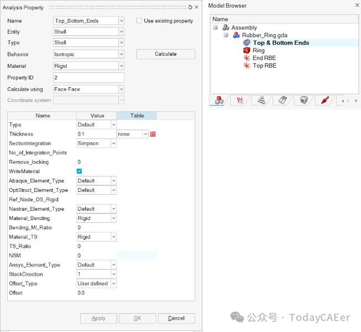This screenshot has height=332, width=361.
Task: Switch to the thermal loads tab icon
Action: point(240,100)
